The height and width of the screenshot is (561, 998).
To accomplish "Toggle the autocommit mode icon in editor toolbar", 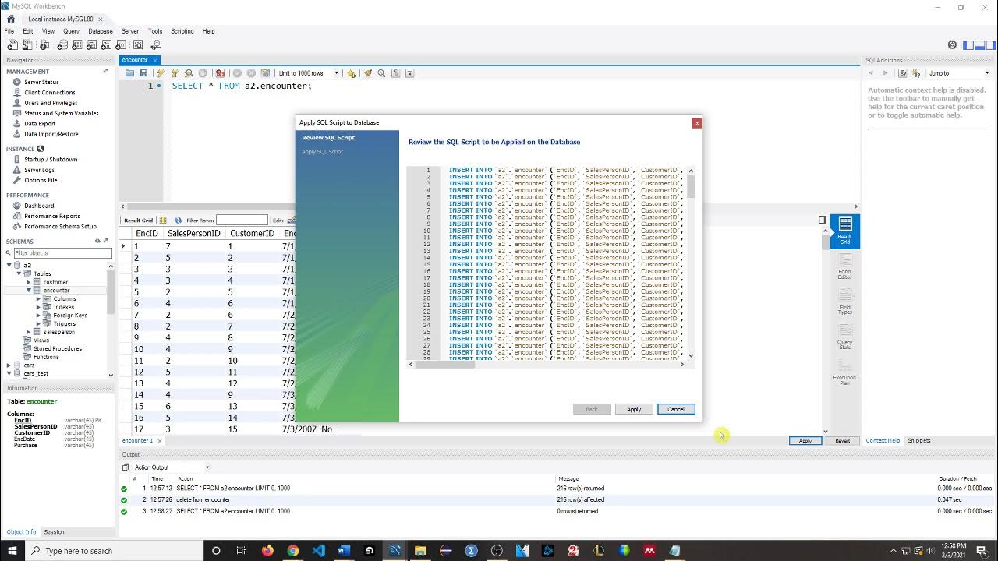I will click(265, 73).
